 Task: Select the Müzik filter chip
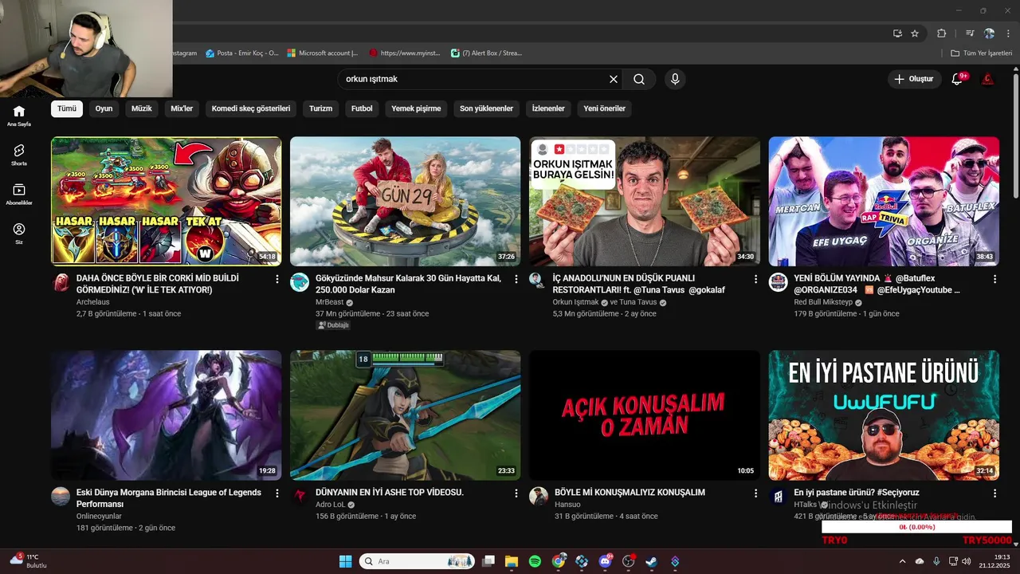(142, 108)
